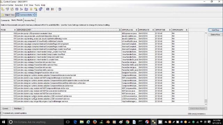This screenshot has height=125, width=223.
Task: Click the Roll Back button
Action: [18, 109]
